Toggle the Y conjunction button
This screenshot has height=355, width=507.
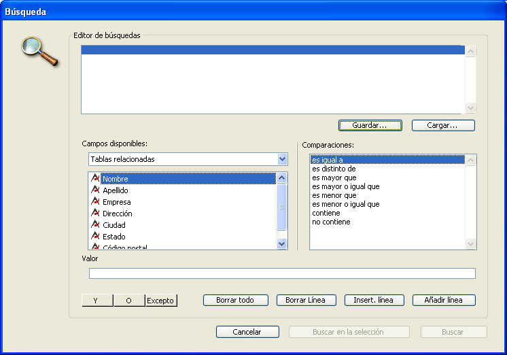tap(97, 301)
